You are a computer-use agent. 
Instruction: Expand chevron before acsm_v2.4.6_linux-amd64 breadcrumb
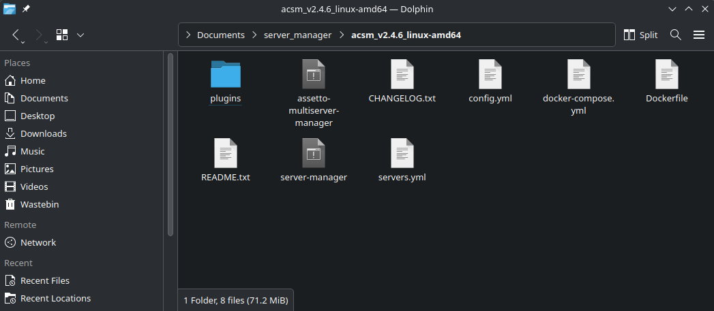pos(342,35)
